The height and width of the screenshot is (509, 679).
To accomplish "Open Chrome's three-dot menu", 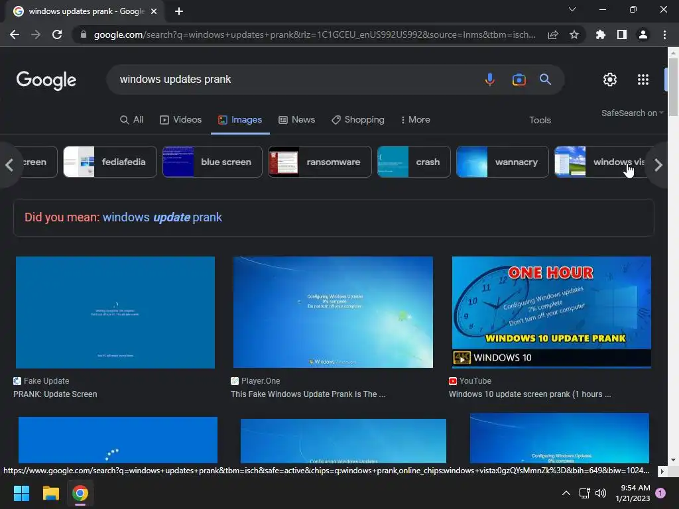I will click(x=664, y=34).
